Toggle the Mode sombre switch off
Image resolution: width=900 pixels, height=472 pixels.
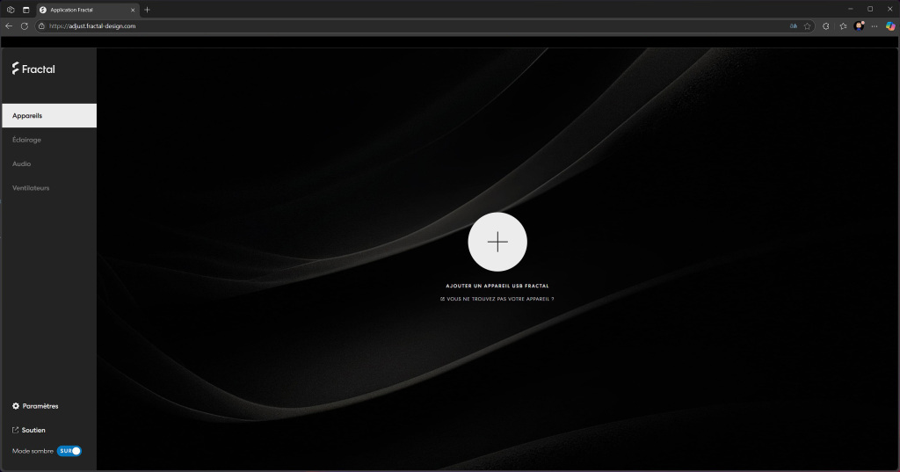click(69, 451)
